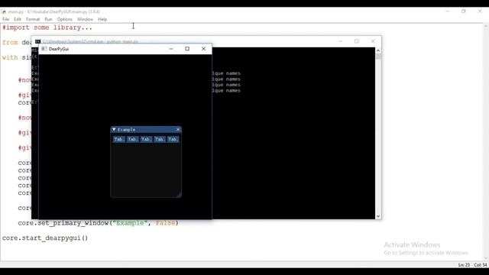Open the Format menu in IDLE
Image resolution: width=489 pixels, height=275 pixels.
(33, 19)
